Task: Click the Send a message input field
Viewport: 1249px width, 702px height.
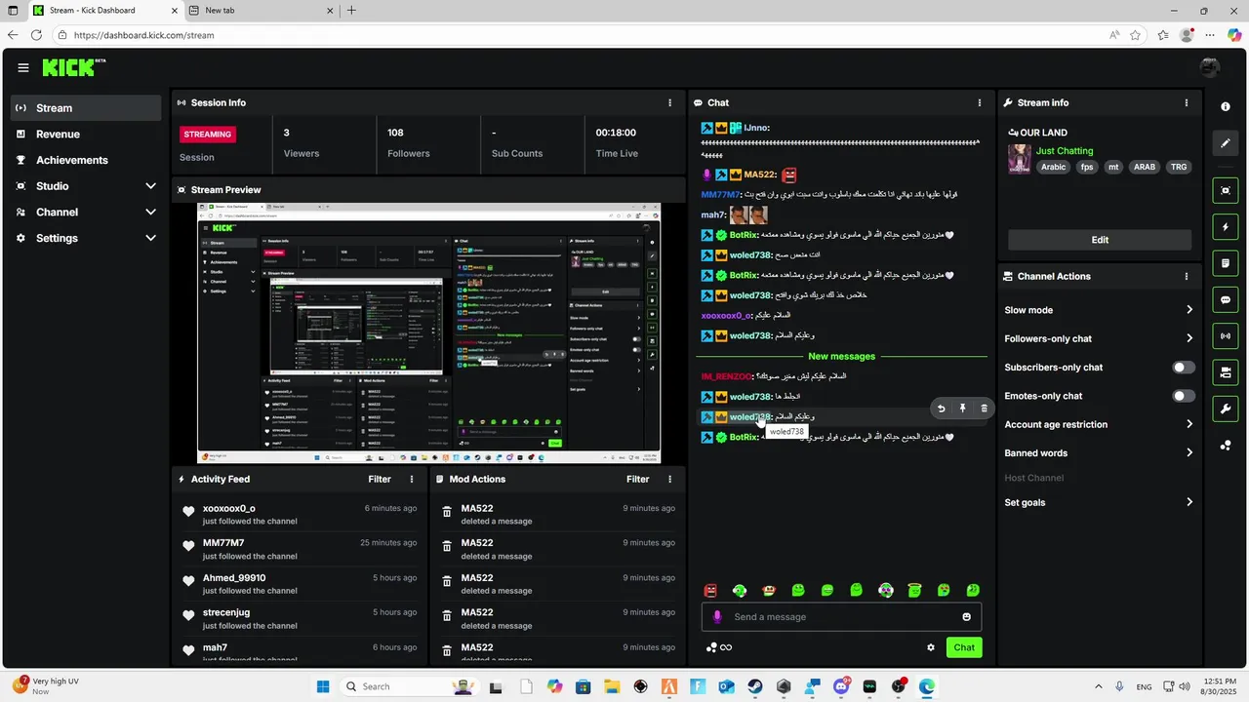Action: click(x=841, y=617)
